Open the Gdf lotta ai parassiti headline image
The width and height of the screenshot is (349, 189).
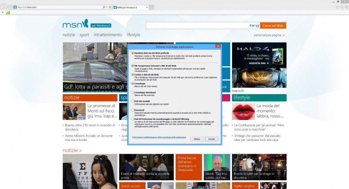tap(95, 67)
